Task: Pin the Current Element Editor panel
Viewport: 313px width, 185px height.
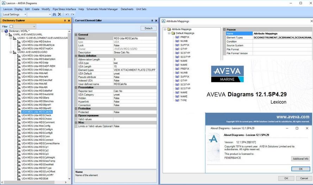Action: tap(152, 20)
